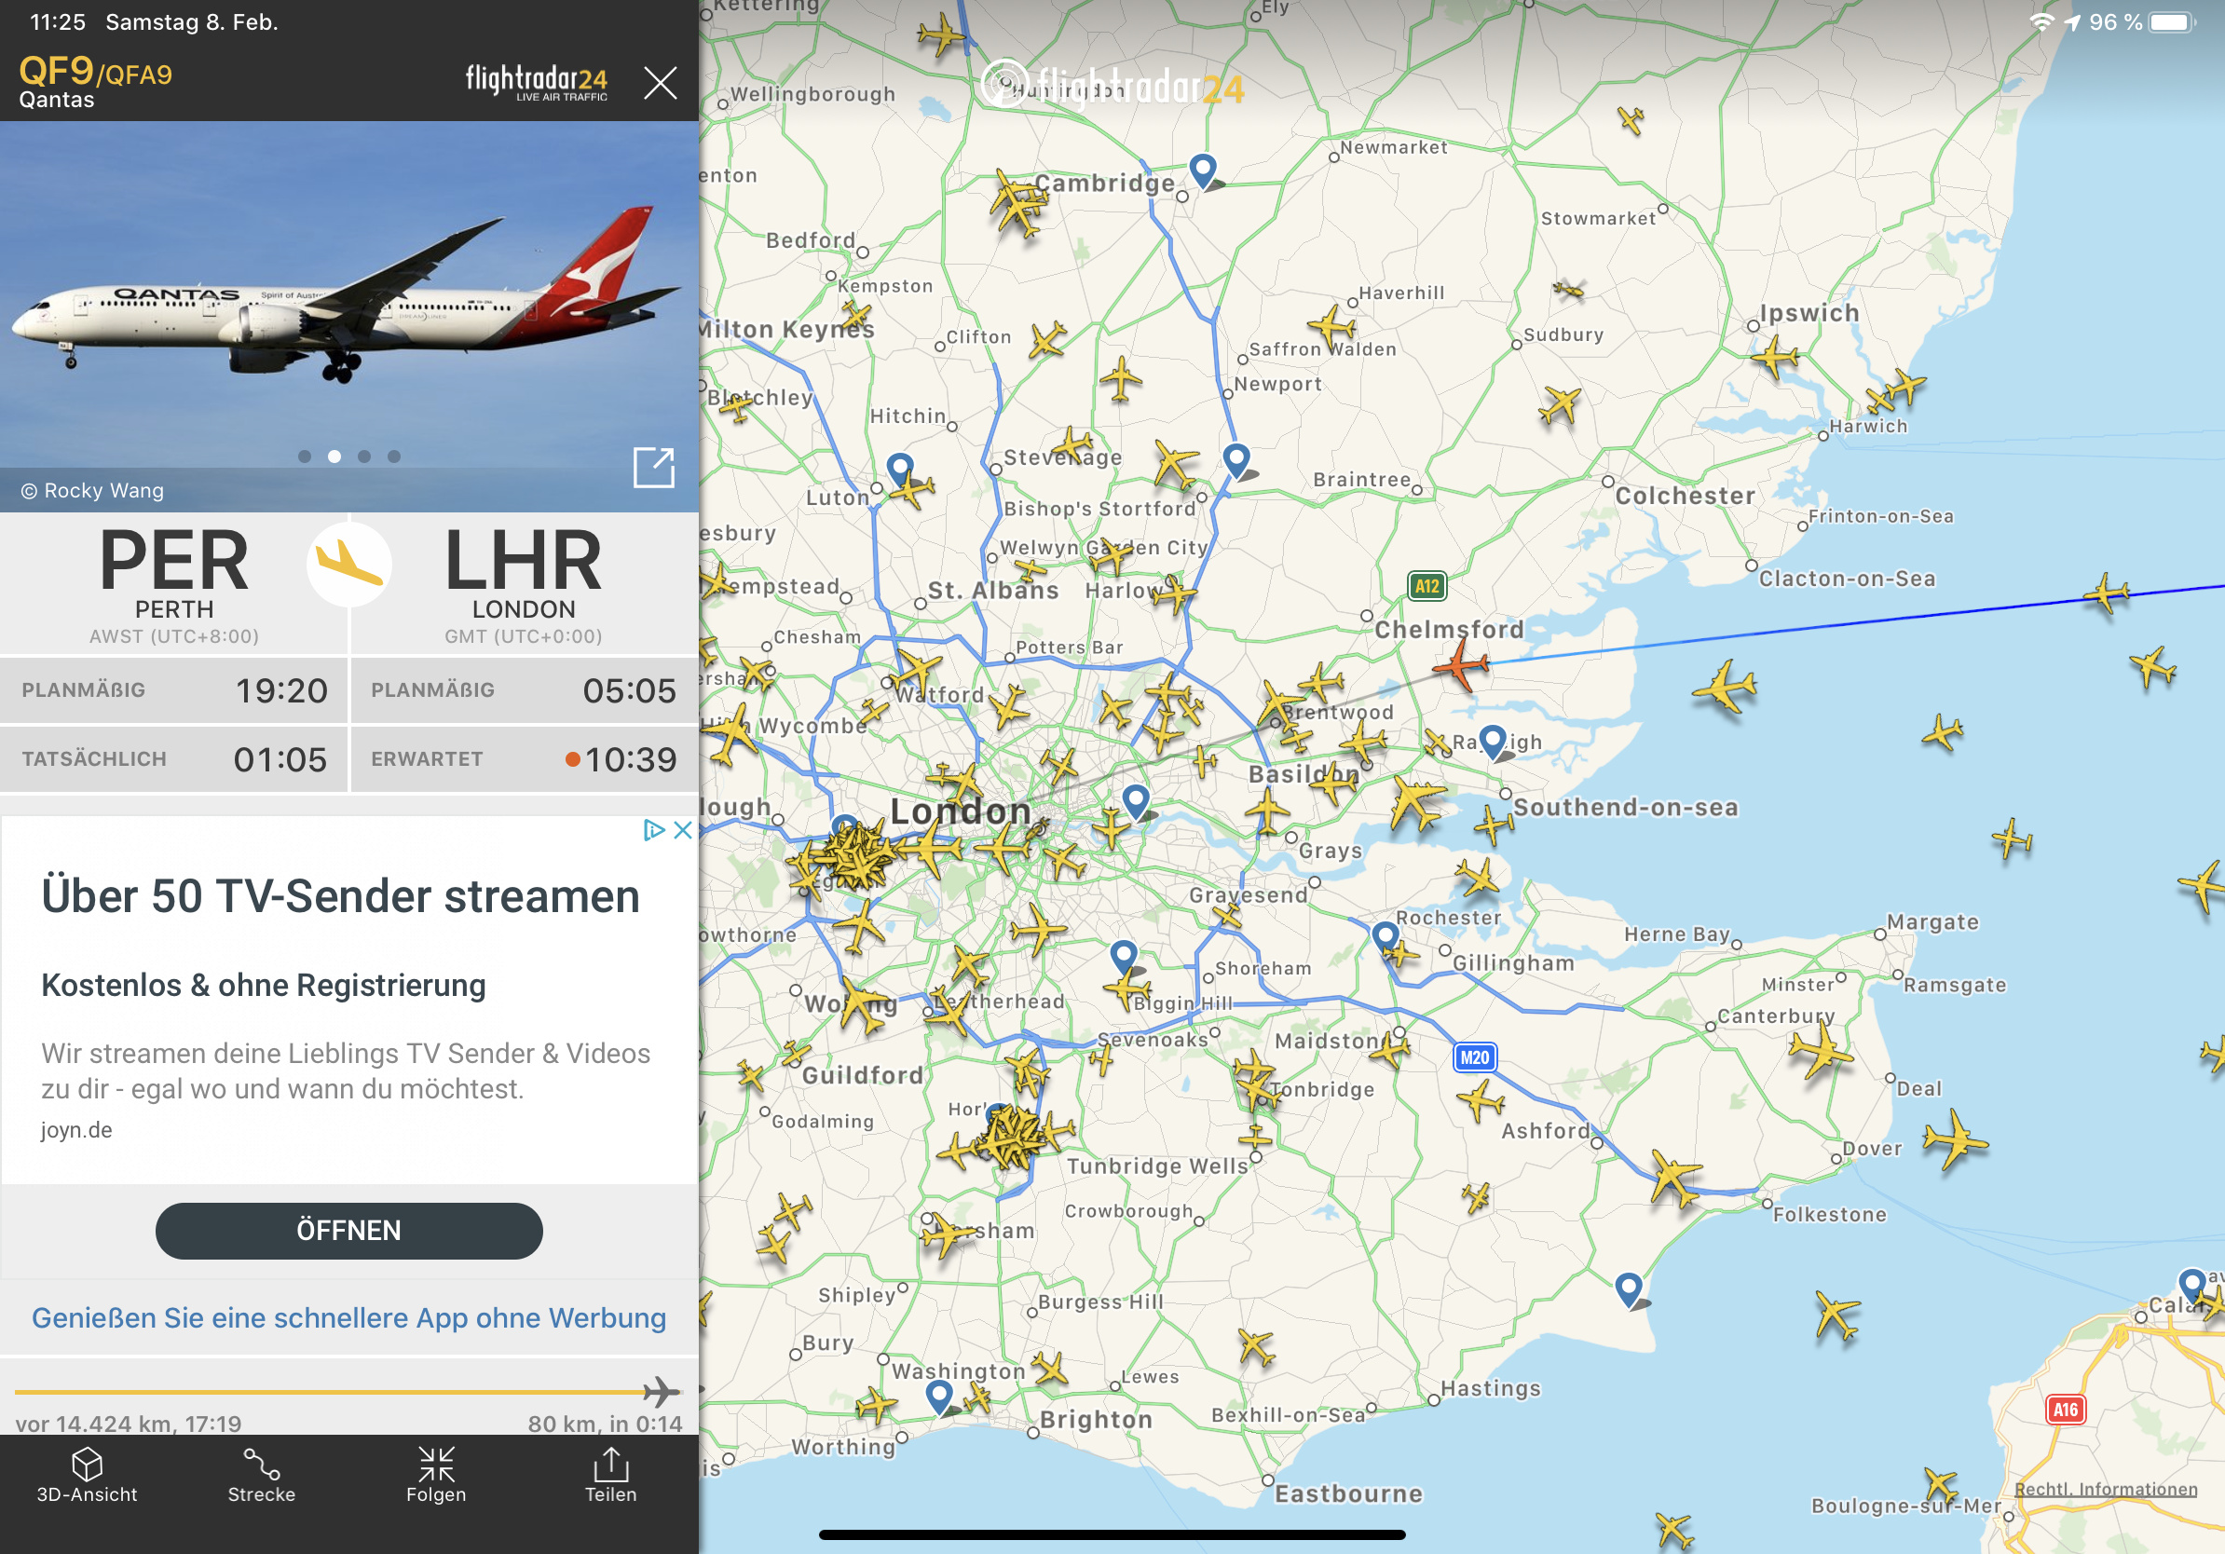This screenshot has width=2225, height=1554.
Task: Select the fourth photo page dot
Action: (393, 457)
